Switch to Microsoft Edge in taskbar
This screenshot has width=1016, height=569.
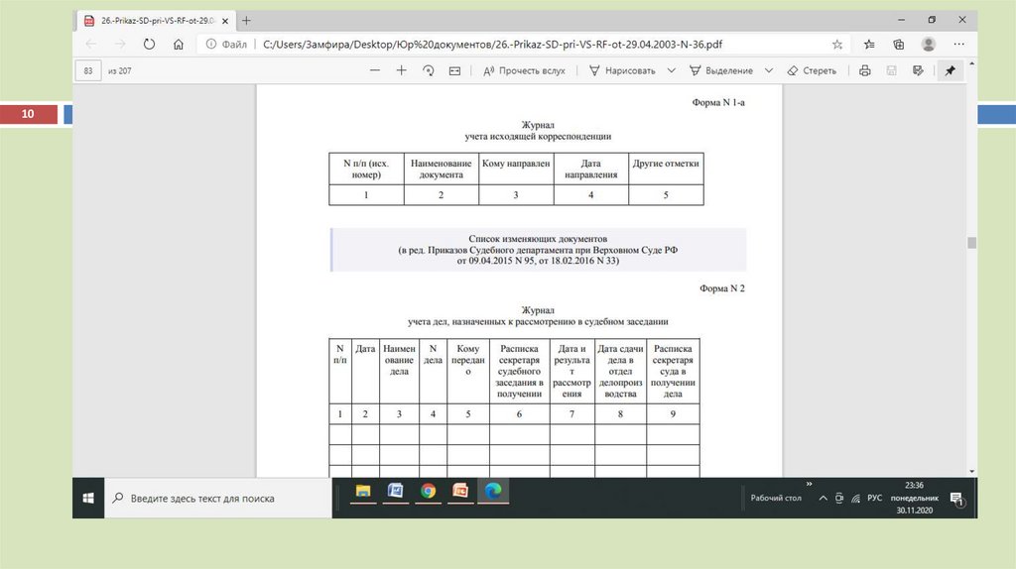[493, 492]
